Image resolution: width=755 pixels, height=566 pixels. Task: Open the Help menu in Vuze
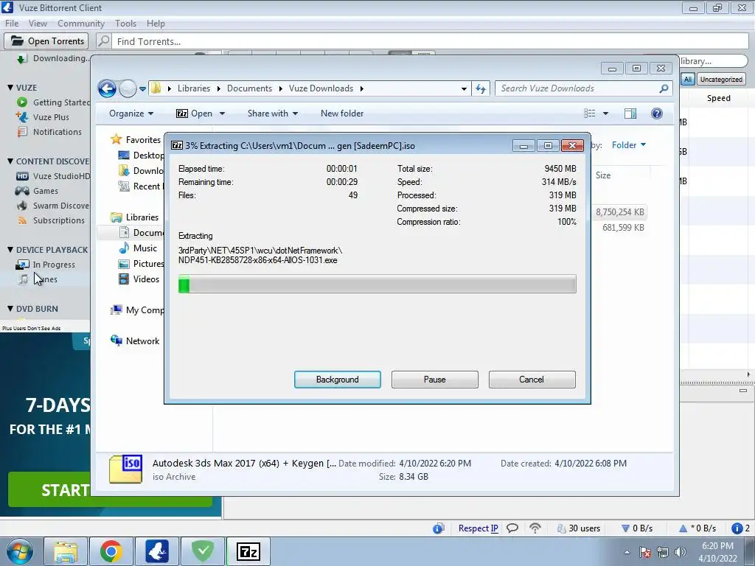(156, 24)
